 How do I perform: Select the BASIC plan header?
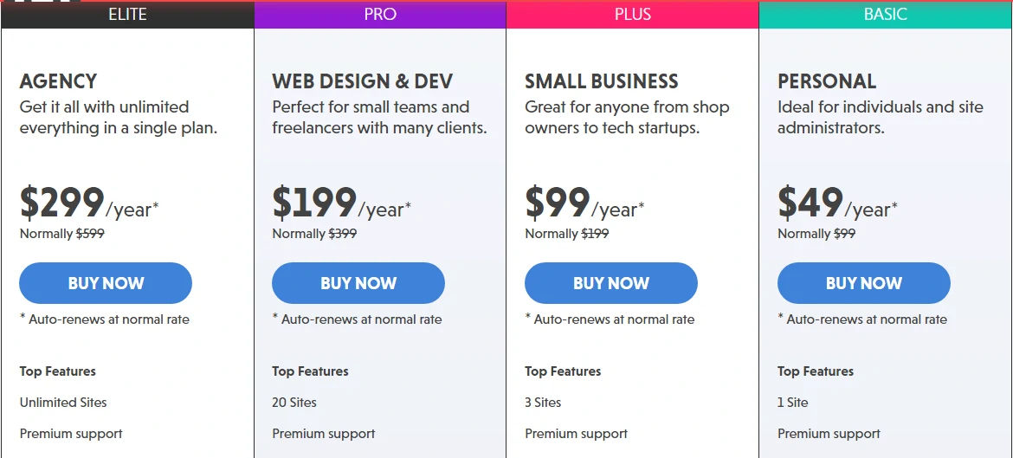tap(886, 14)
